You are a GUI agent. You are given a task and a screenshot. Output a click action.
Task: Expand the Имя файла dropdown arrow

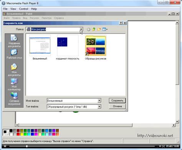pos(99,101)
